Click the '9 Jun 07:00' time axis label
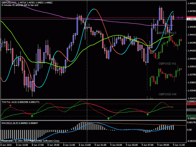 pos(147,145)
